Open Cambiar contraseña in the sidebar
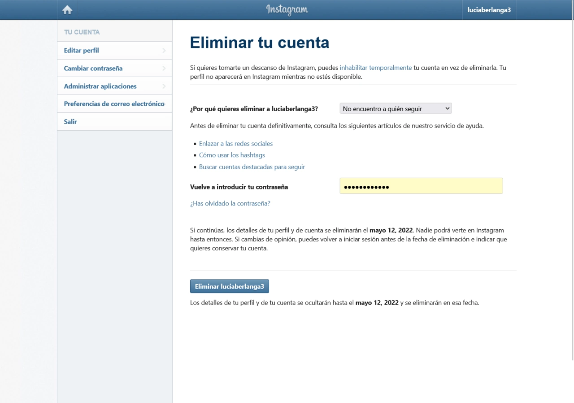 [x=115, y=69]
